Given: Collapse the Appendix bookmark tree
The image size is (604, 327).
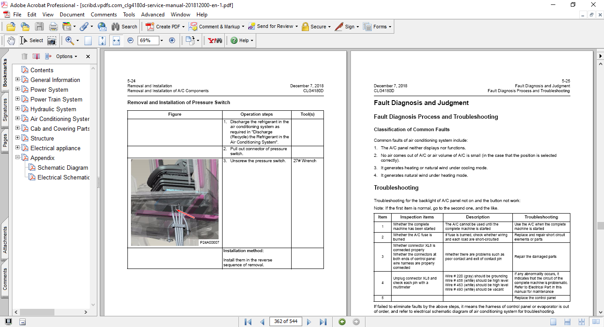Looking at the screenshot, I should pyautogui.click(x=18, y=158).
